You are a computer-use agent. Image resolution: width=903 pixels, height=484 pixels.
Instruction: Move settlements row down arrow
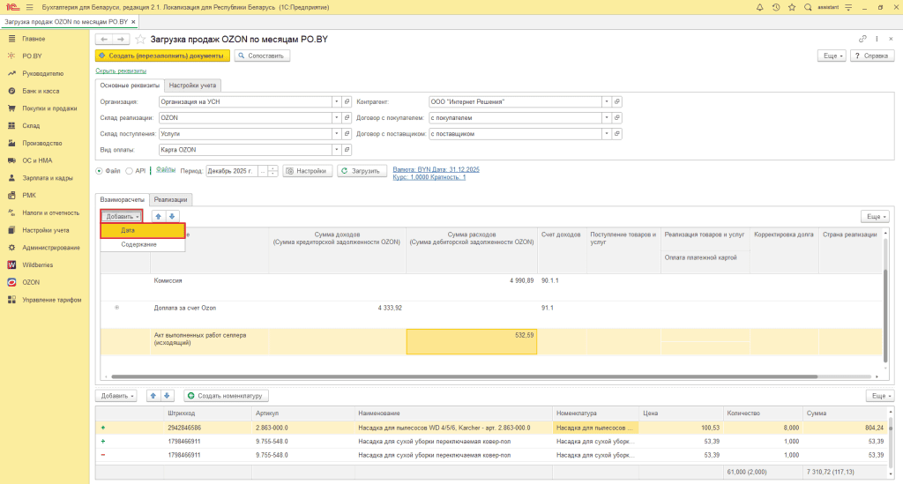[x=172, y=216]
